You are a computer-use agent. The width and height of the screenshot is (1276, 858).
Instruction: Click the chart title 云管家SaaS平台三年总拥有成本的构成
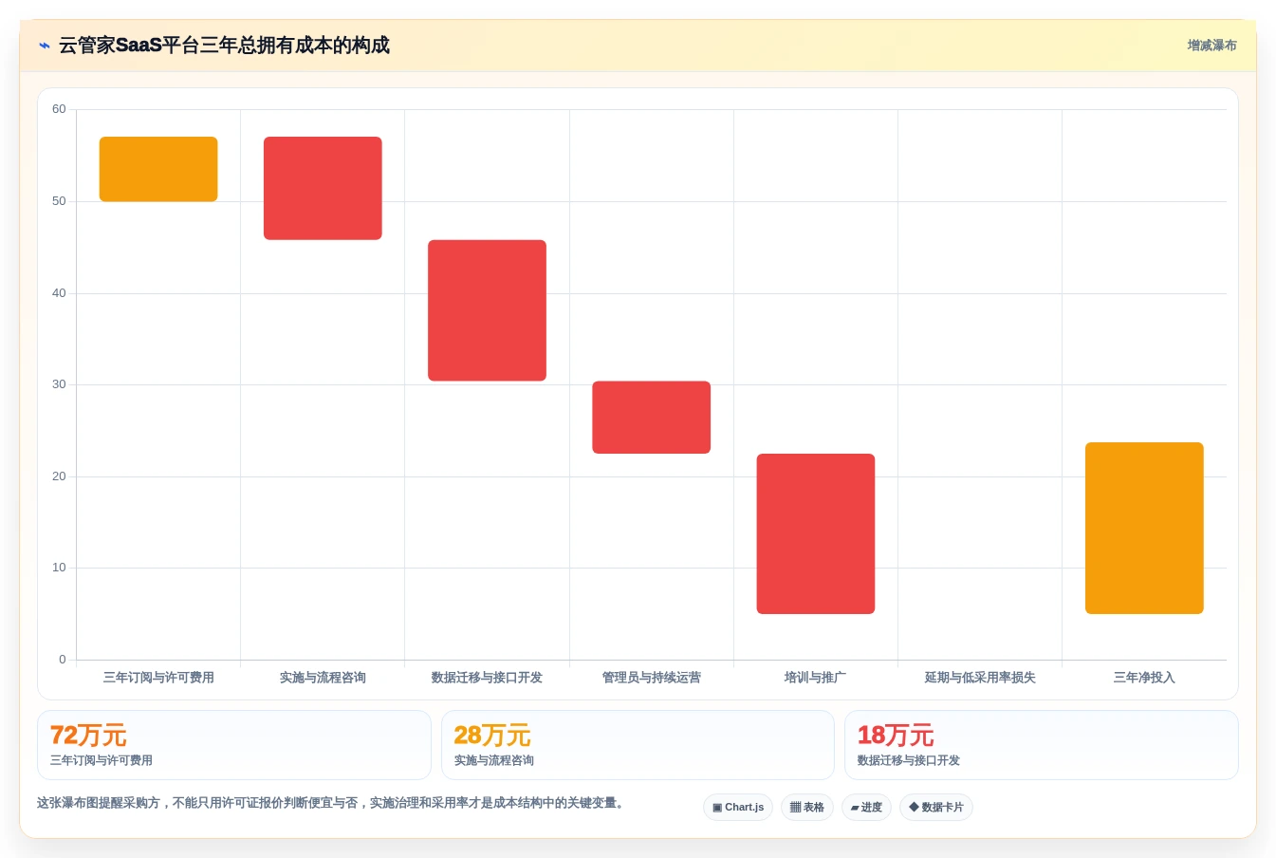[224, 46]
